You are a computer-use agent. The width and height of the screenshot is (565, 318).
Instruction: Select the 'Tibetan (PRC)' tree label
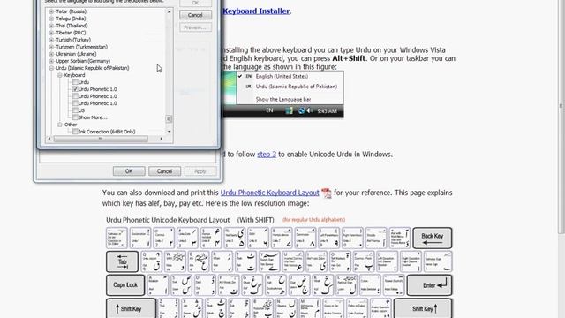(x=71, y=33)
